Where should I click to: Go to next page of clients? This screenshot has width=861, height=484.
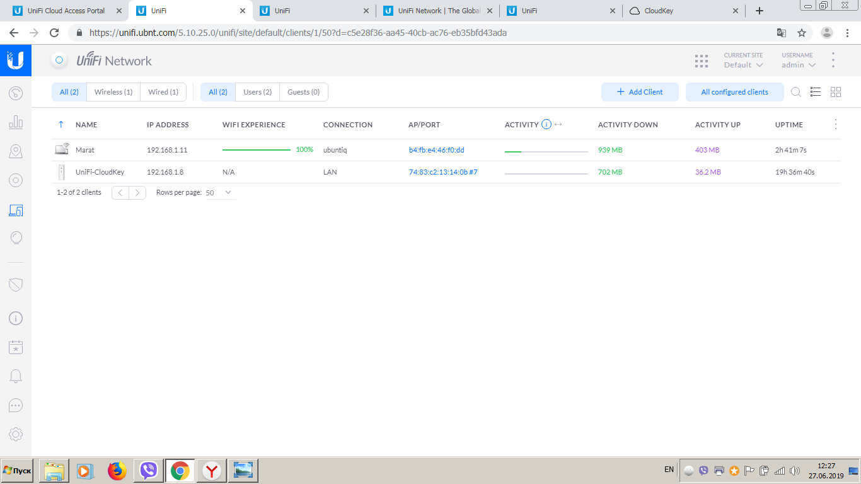[x=137, y=193]
